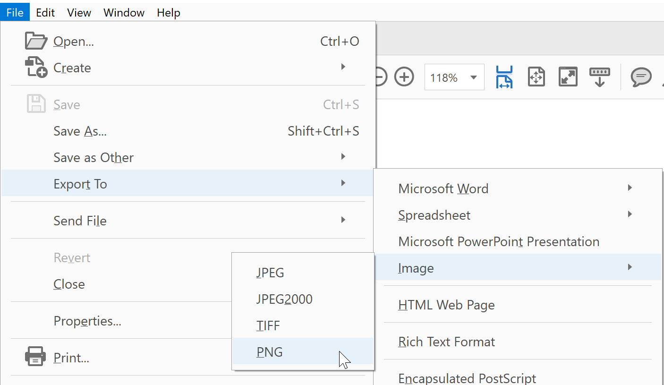This screenshot has height=385, width=664.
Task: Click the Add Comment speech bubble icon
Action: point(641,77)
